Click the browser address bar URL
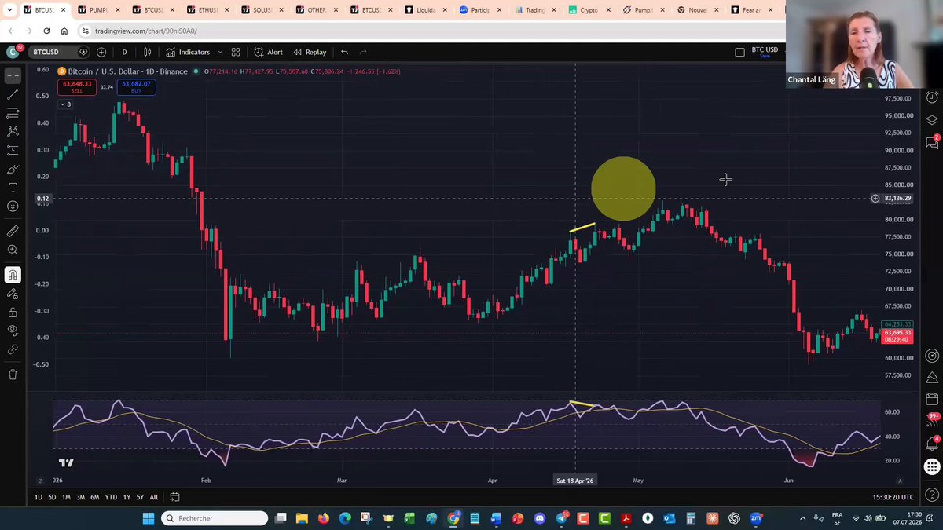943x530 pixels. click(146, 31)
